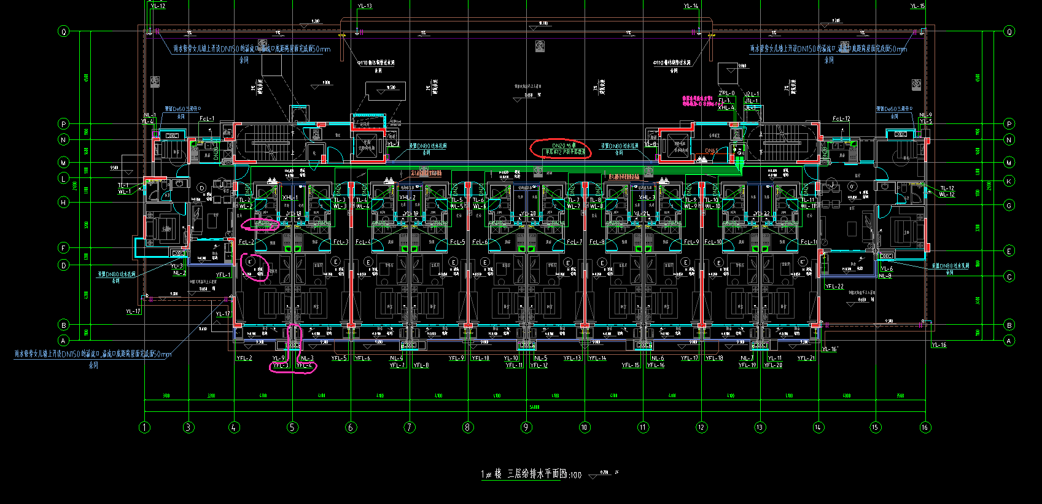Screen dimensions: 1042x504
Task: Click the YL-11 label at bottom
Action: (x=775, y=358)
